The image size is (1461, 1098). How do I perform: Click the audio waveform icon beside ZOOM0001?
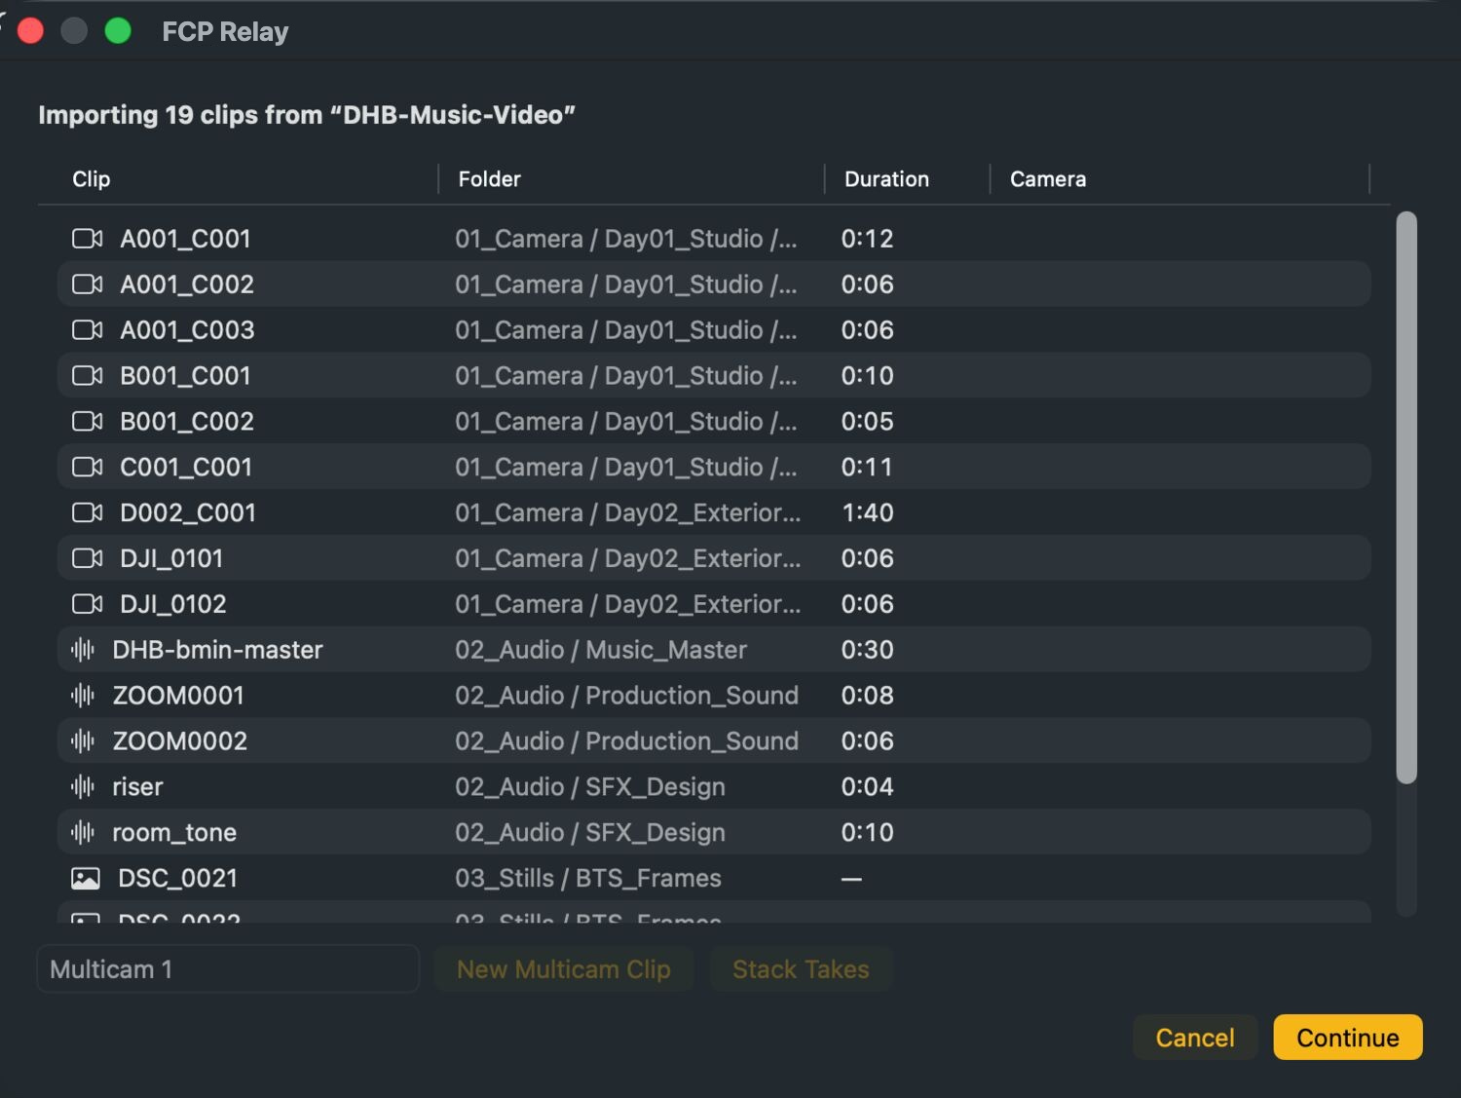click(83, 696)
